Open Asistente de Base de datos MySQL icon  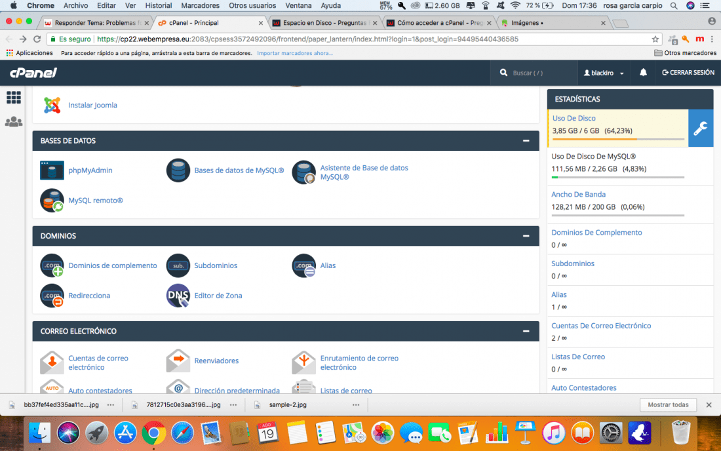coord(304,172)
